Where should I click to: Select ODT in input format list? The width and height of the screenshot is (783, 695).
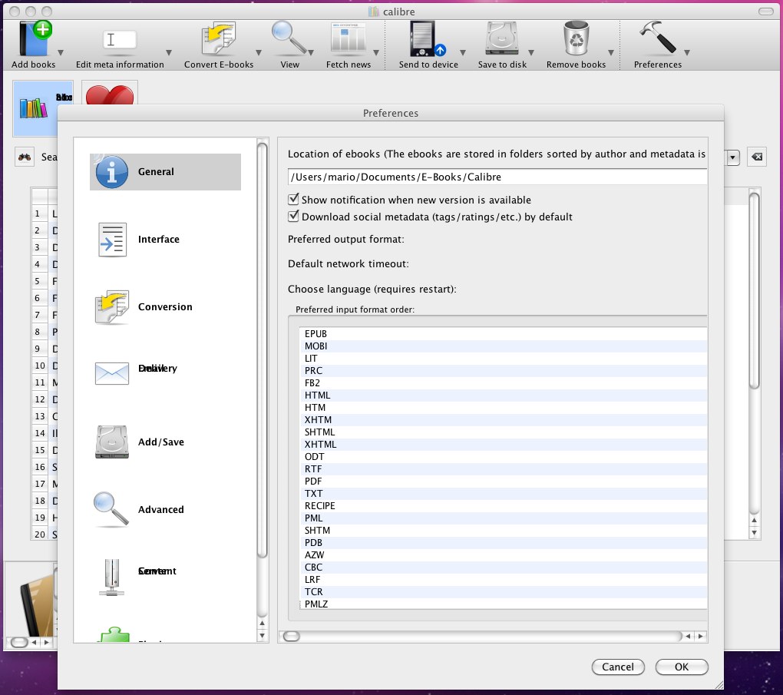click(504, 457)
